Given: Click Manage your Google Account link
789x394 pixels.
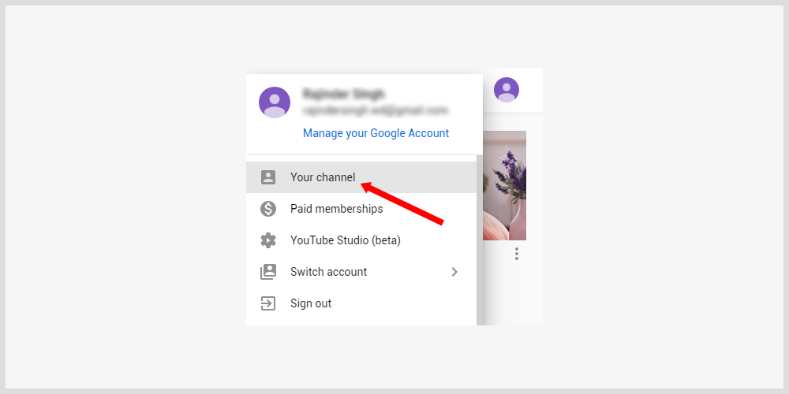Looking at the screenshot, I should (376, 133).
